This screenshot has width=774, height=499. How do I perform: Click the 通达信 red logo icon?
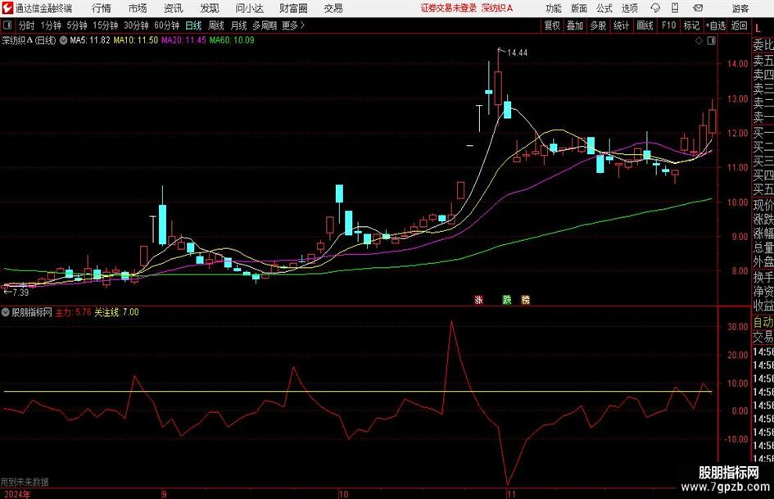click(7, 8)
